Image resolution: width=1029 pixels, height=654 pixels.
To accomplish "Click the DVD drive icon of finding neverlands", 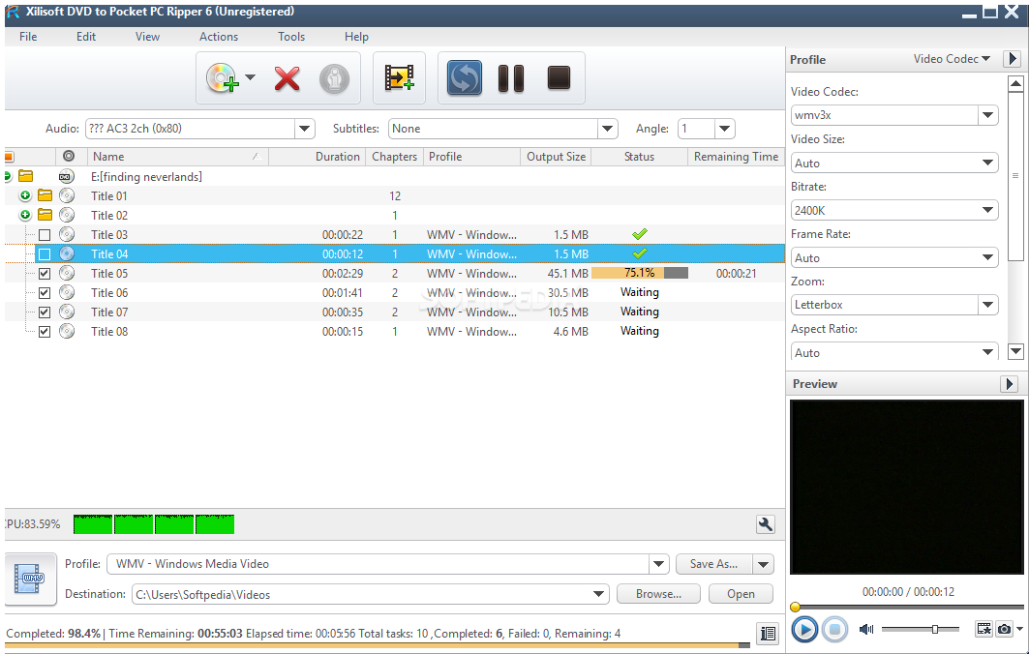I will 66,176.
